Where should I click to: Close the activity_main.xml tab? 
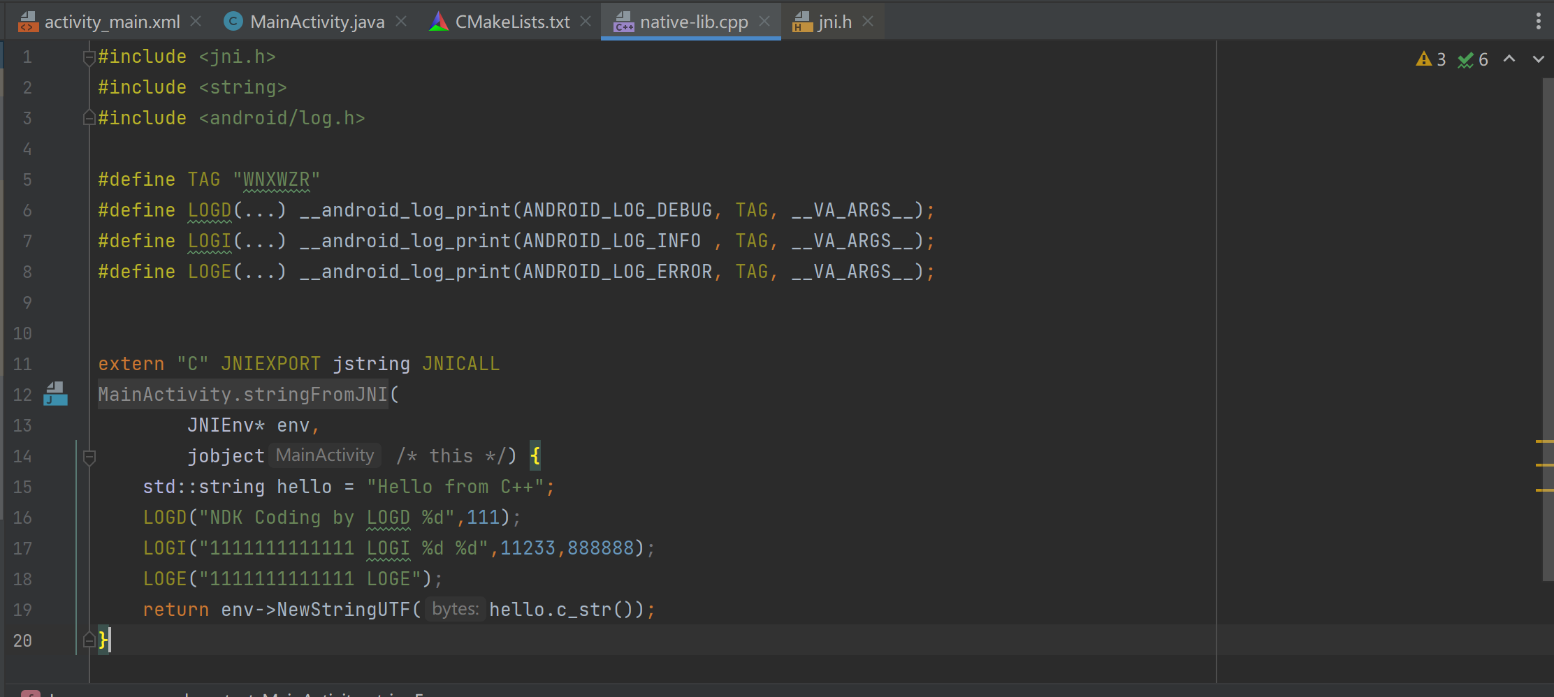coord(196,22)
